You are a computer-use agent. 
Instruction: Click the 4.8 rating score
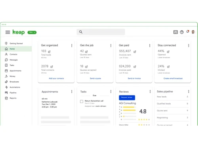point(143,111)
